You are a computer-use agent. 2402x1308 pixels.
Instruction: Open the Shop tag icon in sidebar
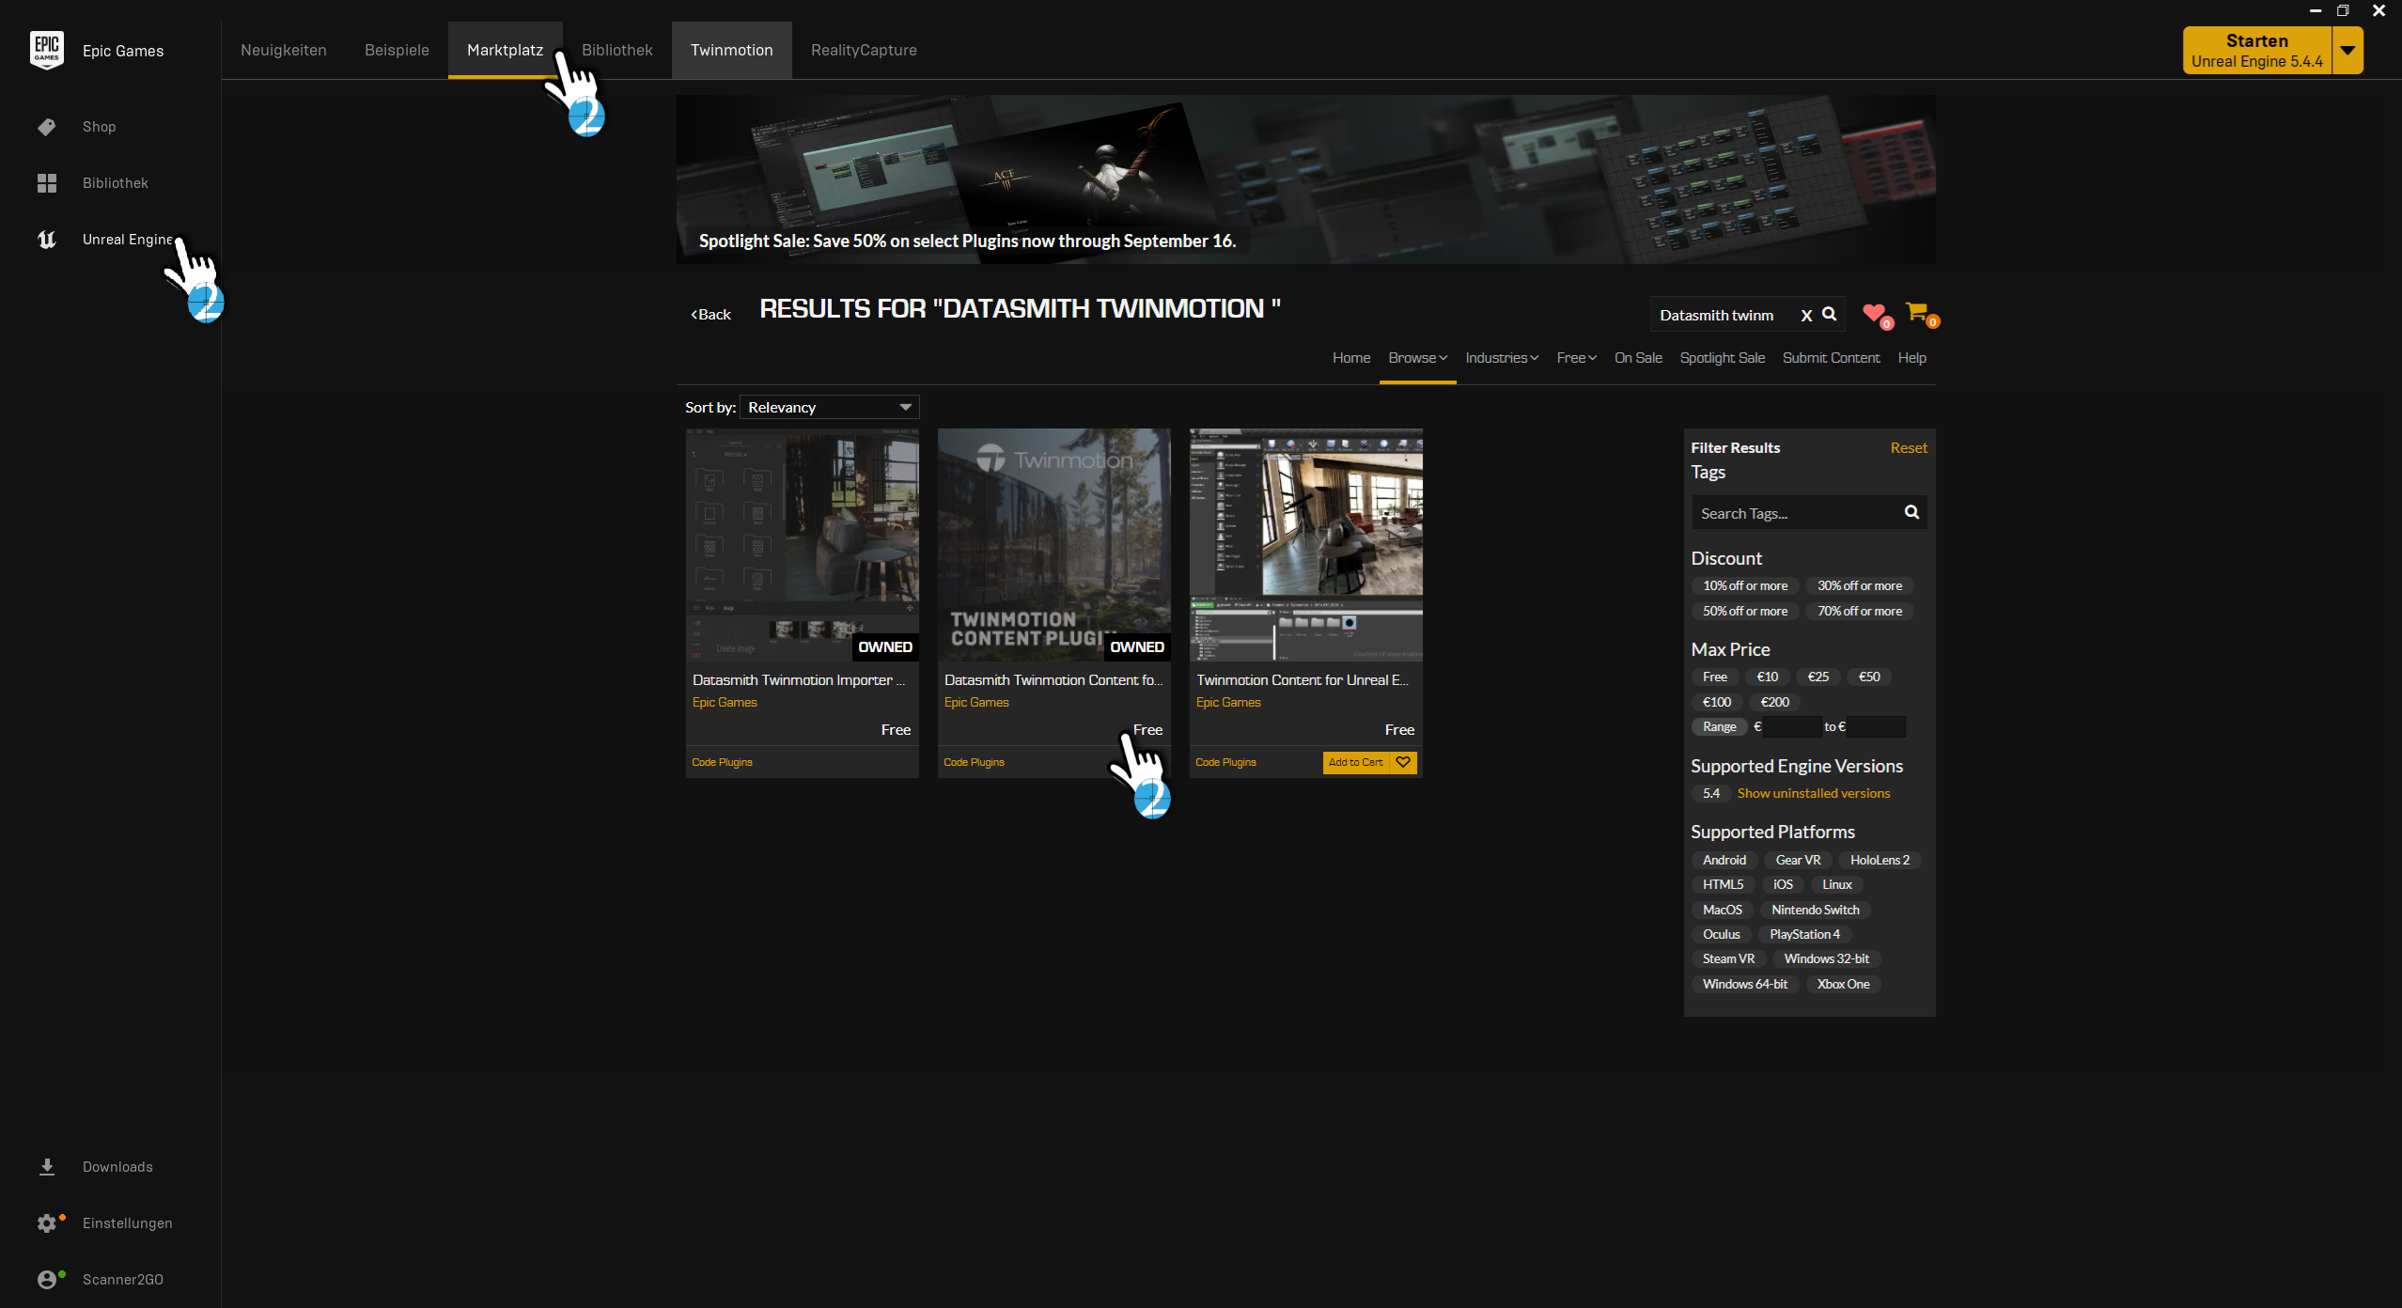point(47,127)
